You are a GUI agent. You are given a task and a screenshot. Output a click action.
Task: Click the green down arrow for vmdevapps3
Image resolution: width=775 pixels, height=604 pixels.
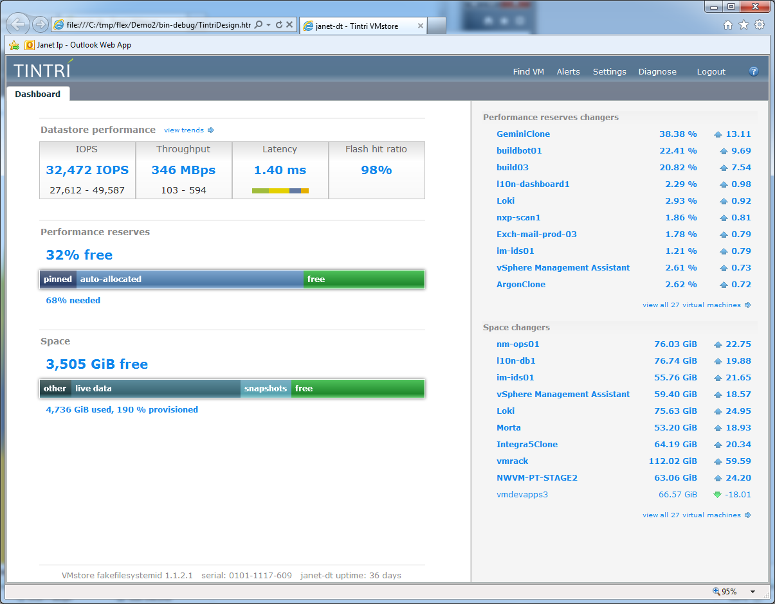pos(718,495)
